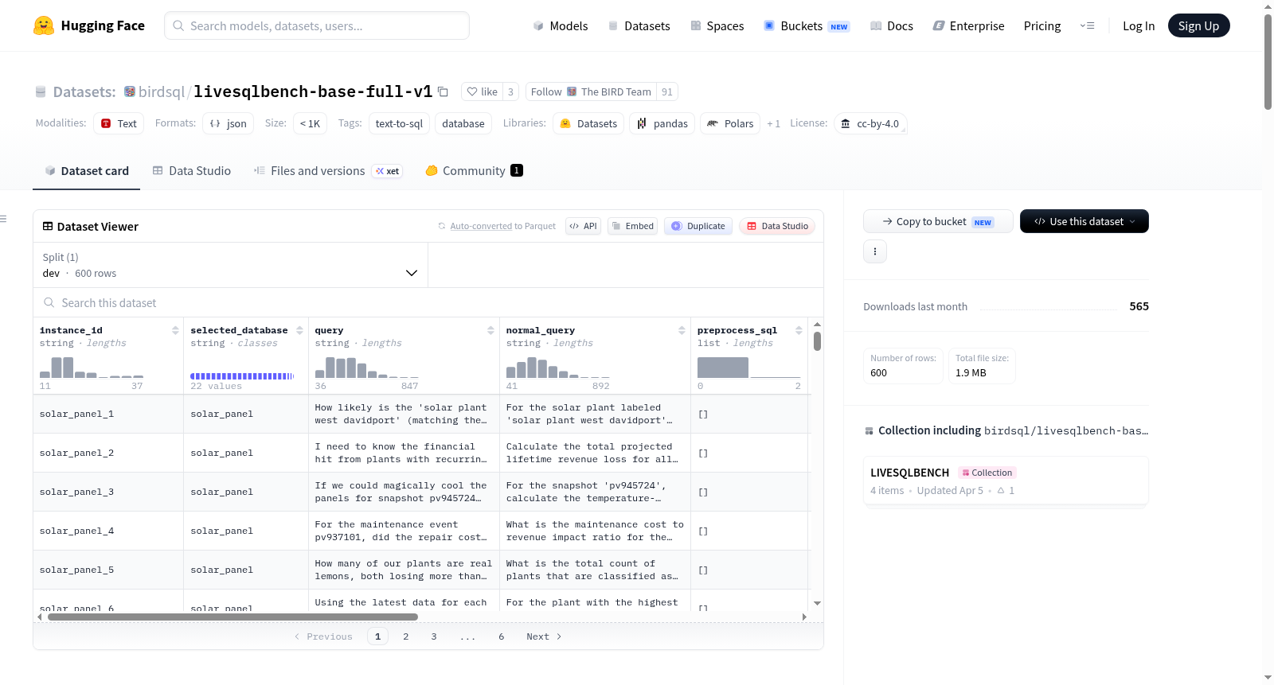Screen dimensions: 1274x685
Task: Open Spaces in top navigation
Action: pyautogui.click(x=717, y=25)
